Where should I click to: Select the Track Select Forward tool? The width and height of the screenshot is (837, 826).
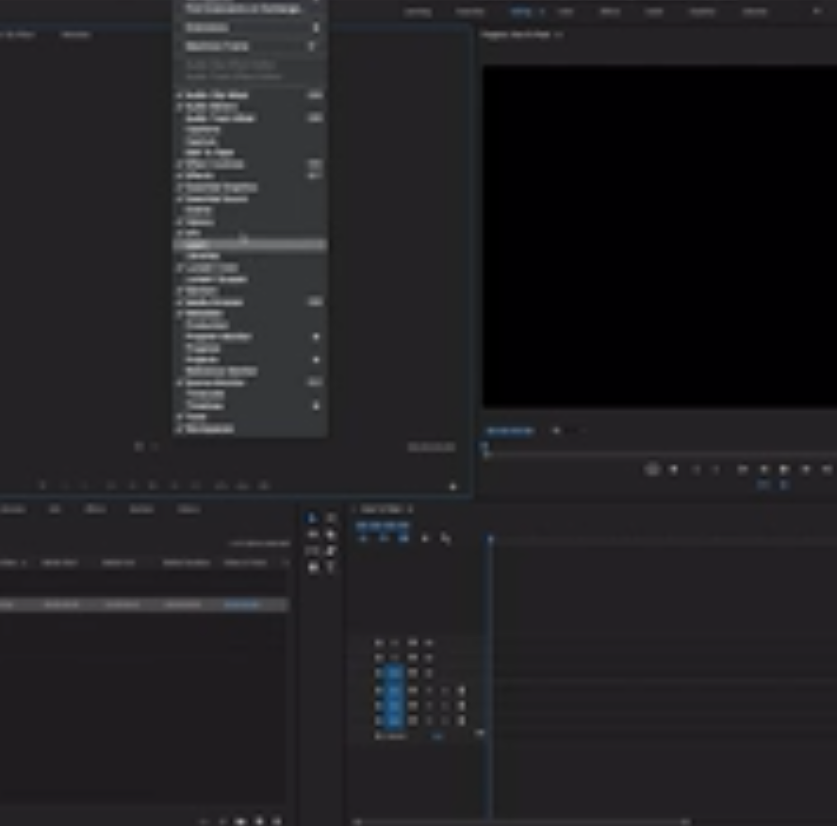(330, 517)
